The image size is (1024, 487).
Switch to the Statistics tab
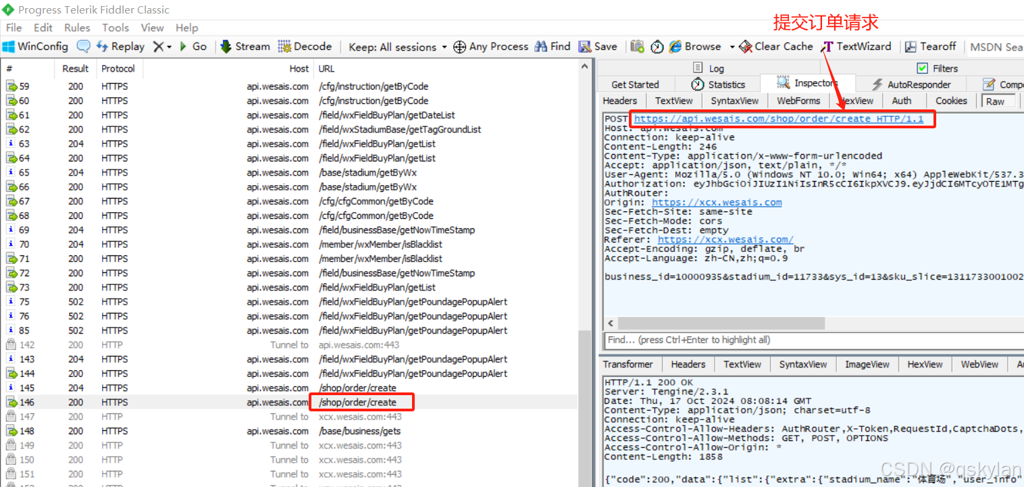click(719, 84)
